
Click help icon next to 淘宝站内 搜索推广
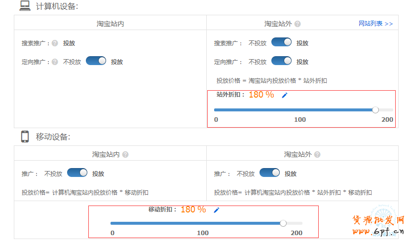pyautogui.click(x=55, y=43)
